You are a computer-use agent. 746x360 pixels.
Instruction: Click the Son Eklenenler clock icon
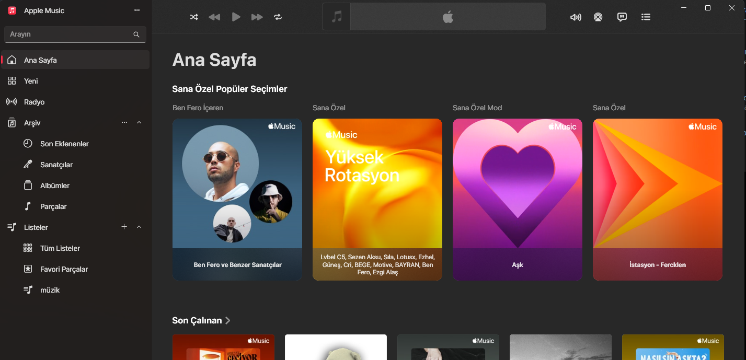(28, 144)
